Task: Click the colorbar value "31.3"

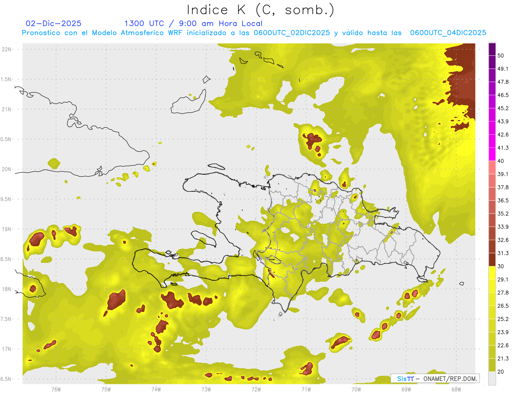Action: tap(503, 253)
